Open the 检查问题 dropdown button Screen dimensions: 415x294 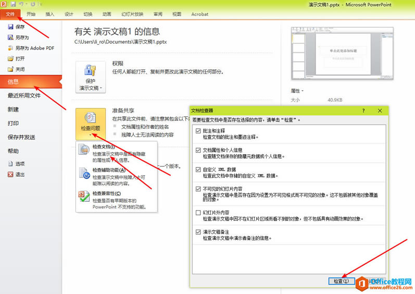click(91, 124)
